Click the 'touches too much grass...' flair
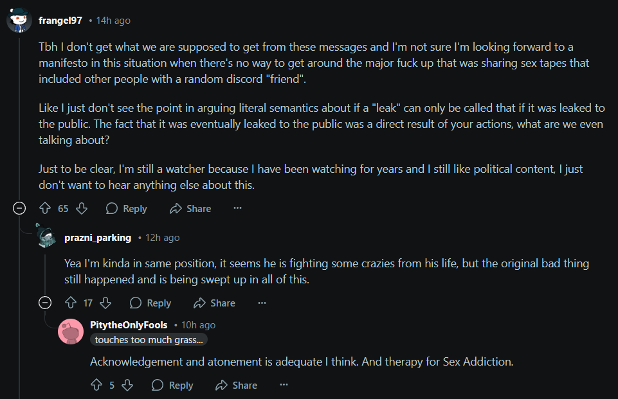This screenshot has height=399, width=618. coord(149,339)
